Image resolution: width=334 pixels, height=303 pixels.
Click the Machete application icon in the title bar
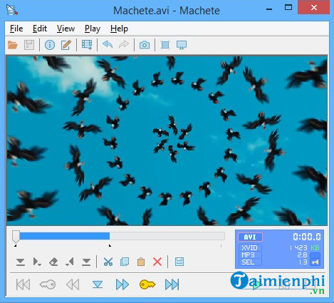coord(12,10)
